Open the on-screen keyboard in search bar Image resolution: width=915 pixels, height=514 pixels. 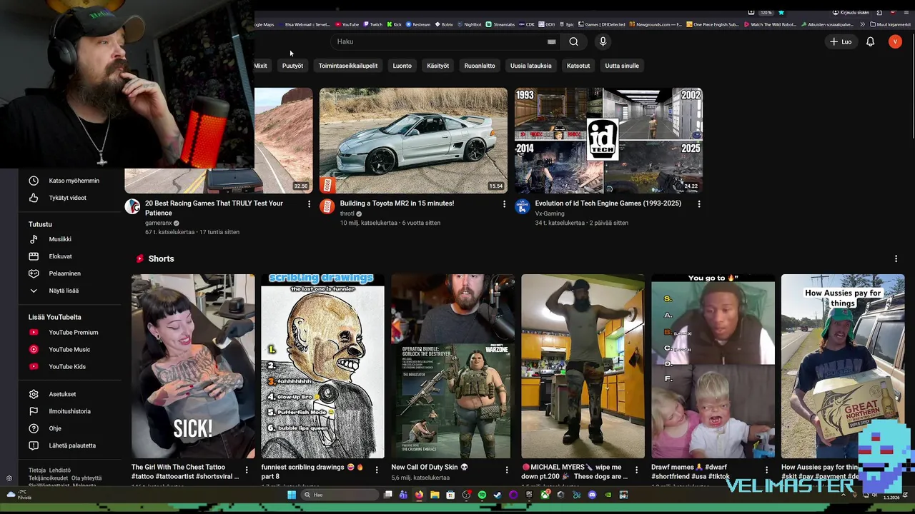point(551,41)
